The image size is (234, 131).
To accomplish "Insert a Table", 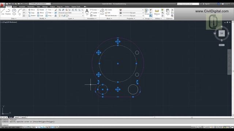I will 93,16.
